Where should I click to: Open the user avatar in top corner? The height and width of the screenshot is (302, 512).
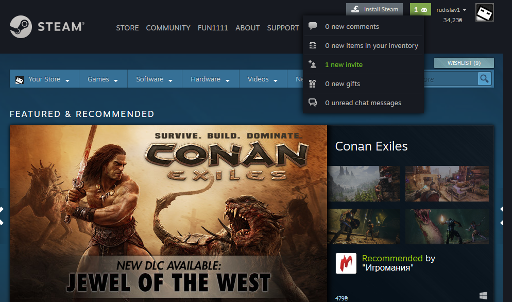pyautogui.click(x=485, y=12)
